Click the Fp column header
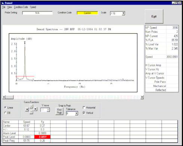The height and width of the screenshot is (146, 183). [42, 122]
